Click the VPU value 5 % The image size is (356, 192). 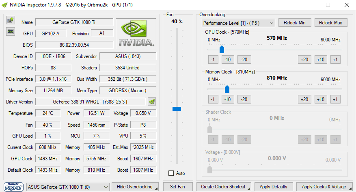click(x=143, y=136)
